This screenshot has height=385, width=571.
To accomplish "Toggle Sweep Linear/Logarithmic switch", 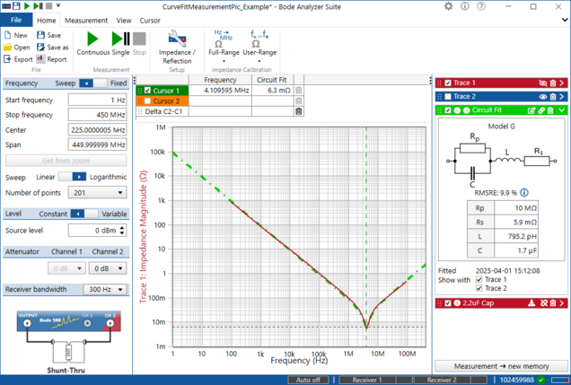I will [79, 178].
